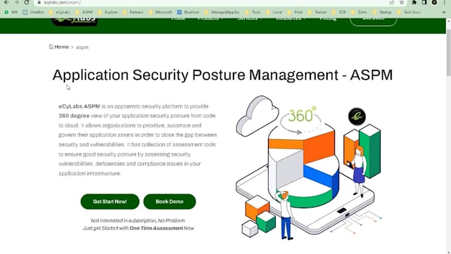Click the share page icon
The image size is (451, 254).
(x=391, y=2)
